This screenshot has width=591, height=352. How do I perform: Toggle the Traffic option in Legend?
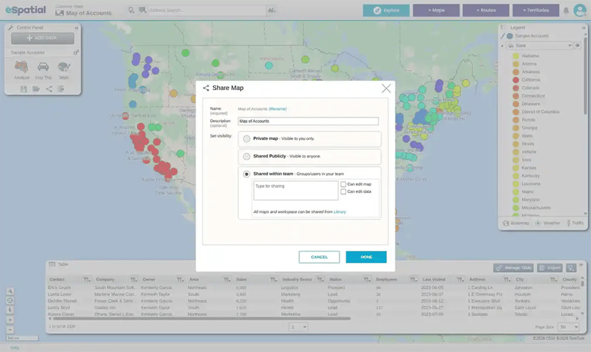click(575, 223)
